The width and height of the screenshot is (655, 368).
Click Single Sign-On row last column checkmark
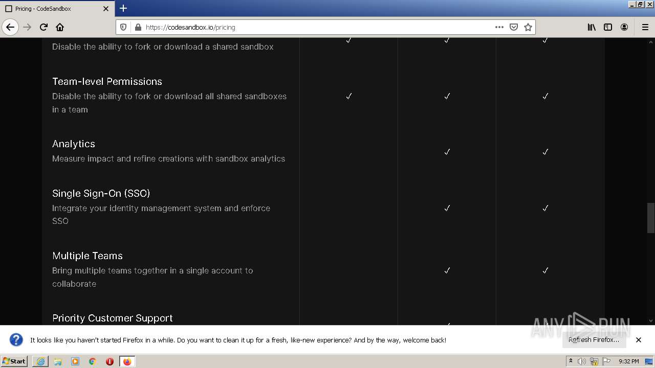[545, 208]
